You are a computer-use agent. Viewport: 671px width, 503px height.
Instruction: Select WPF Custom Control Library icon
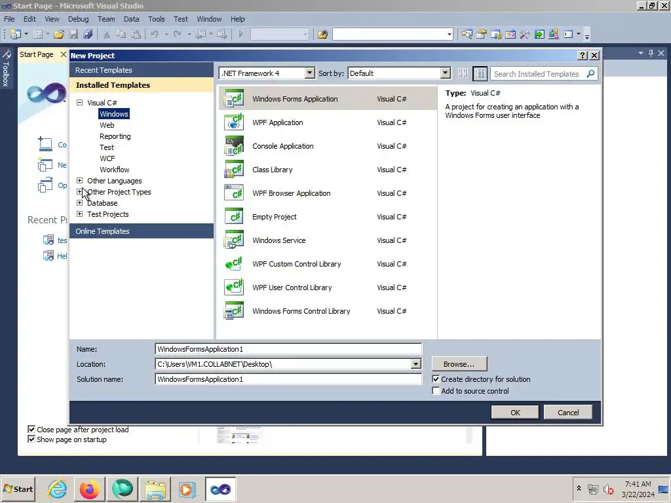(x=234, y=263)
